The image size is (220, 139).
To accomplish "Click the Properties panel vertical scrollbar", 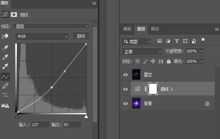I will 95,74.
